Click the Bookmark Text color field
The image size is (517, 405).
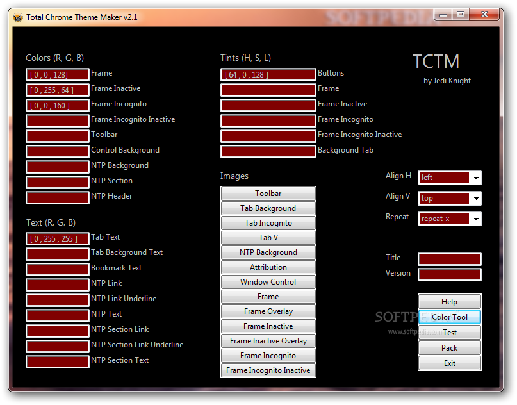(x=58, y=269)
